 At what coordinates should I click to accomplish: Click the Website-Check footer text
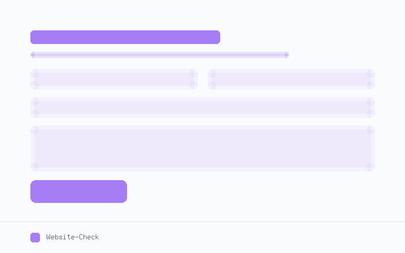[x=72, y=237]
